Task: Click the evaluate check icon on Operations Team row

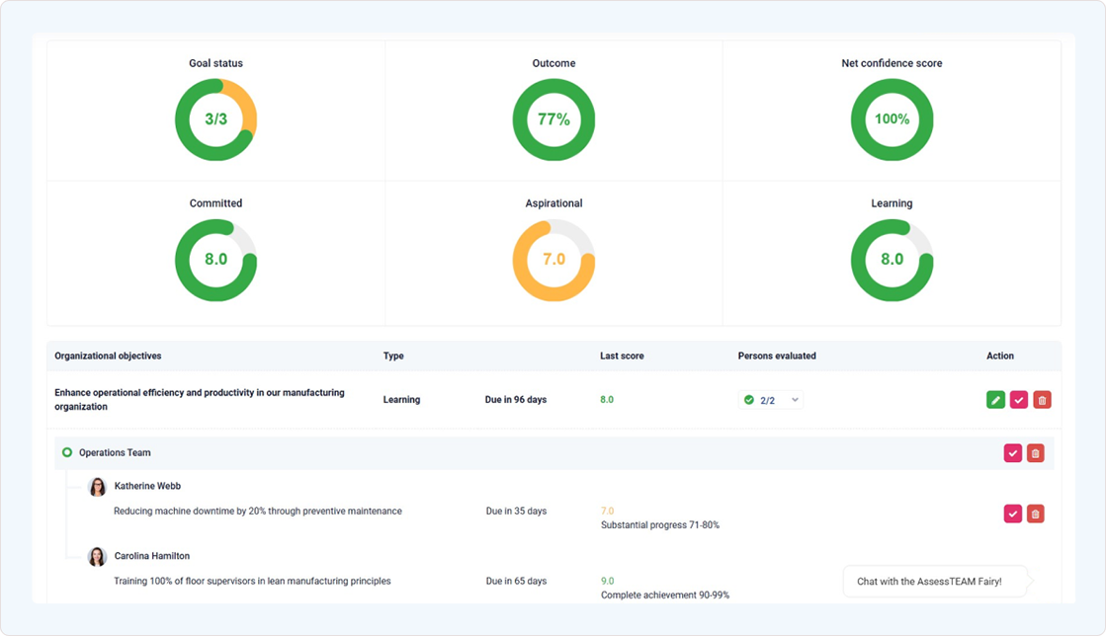Action: (x=1012, y=452)
